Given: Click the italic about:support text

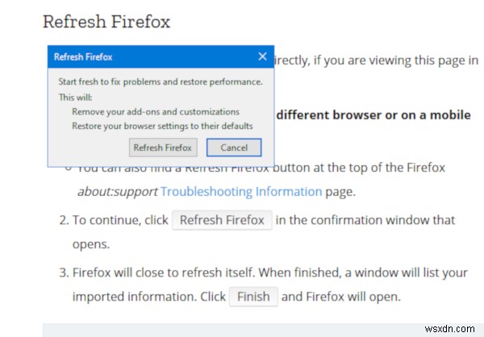Looking at the screenshot, I should 116,192.
